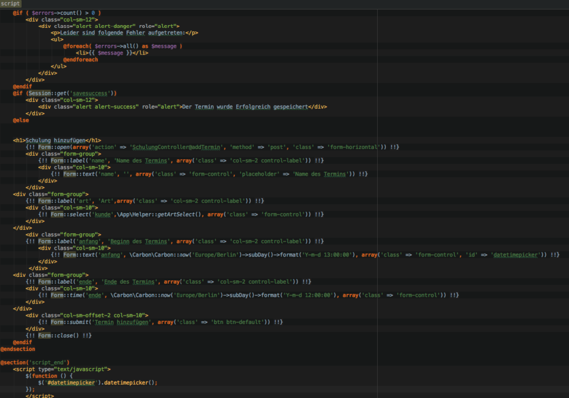
Task: Click the @section('script_end') directive
Action: pos(35,363)
